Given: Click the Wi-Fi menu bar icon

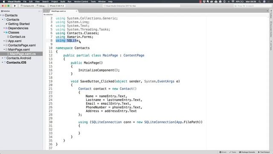Looking at the screenshot, I should (x=233, y=2).
